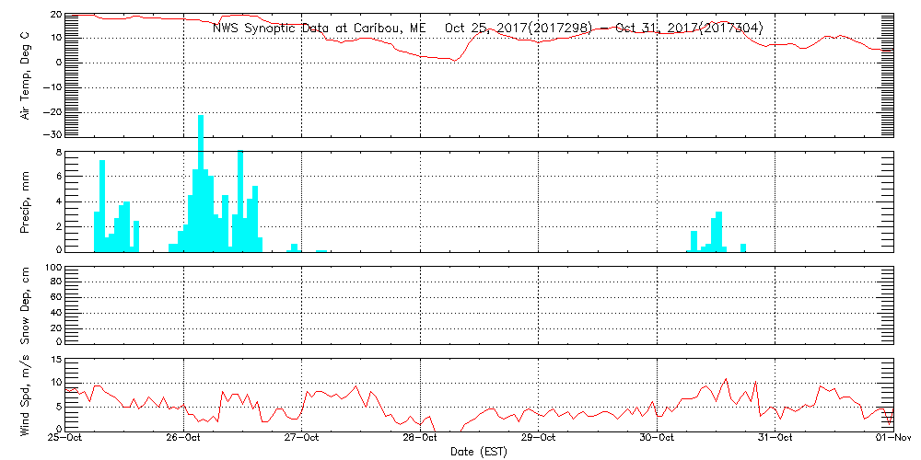Click the 'Precip, mm' axis label
The width and height of the screenshot is (921, 460).
26,200
